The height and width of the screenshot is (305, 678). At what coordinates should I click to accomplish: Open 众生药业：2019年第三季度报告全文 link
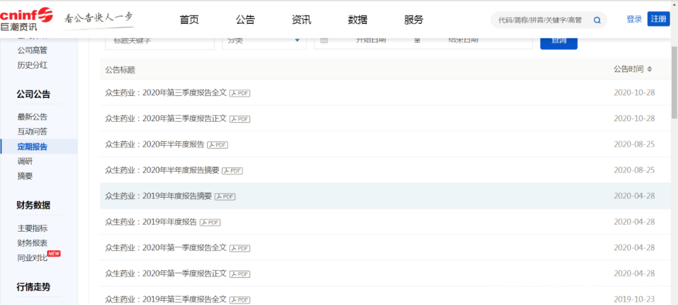(x=166, y=299)
